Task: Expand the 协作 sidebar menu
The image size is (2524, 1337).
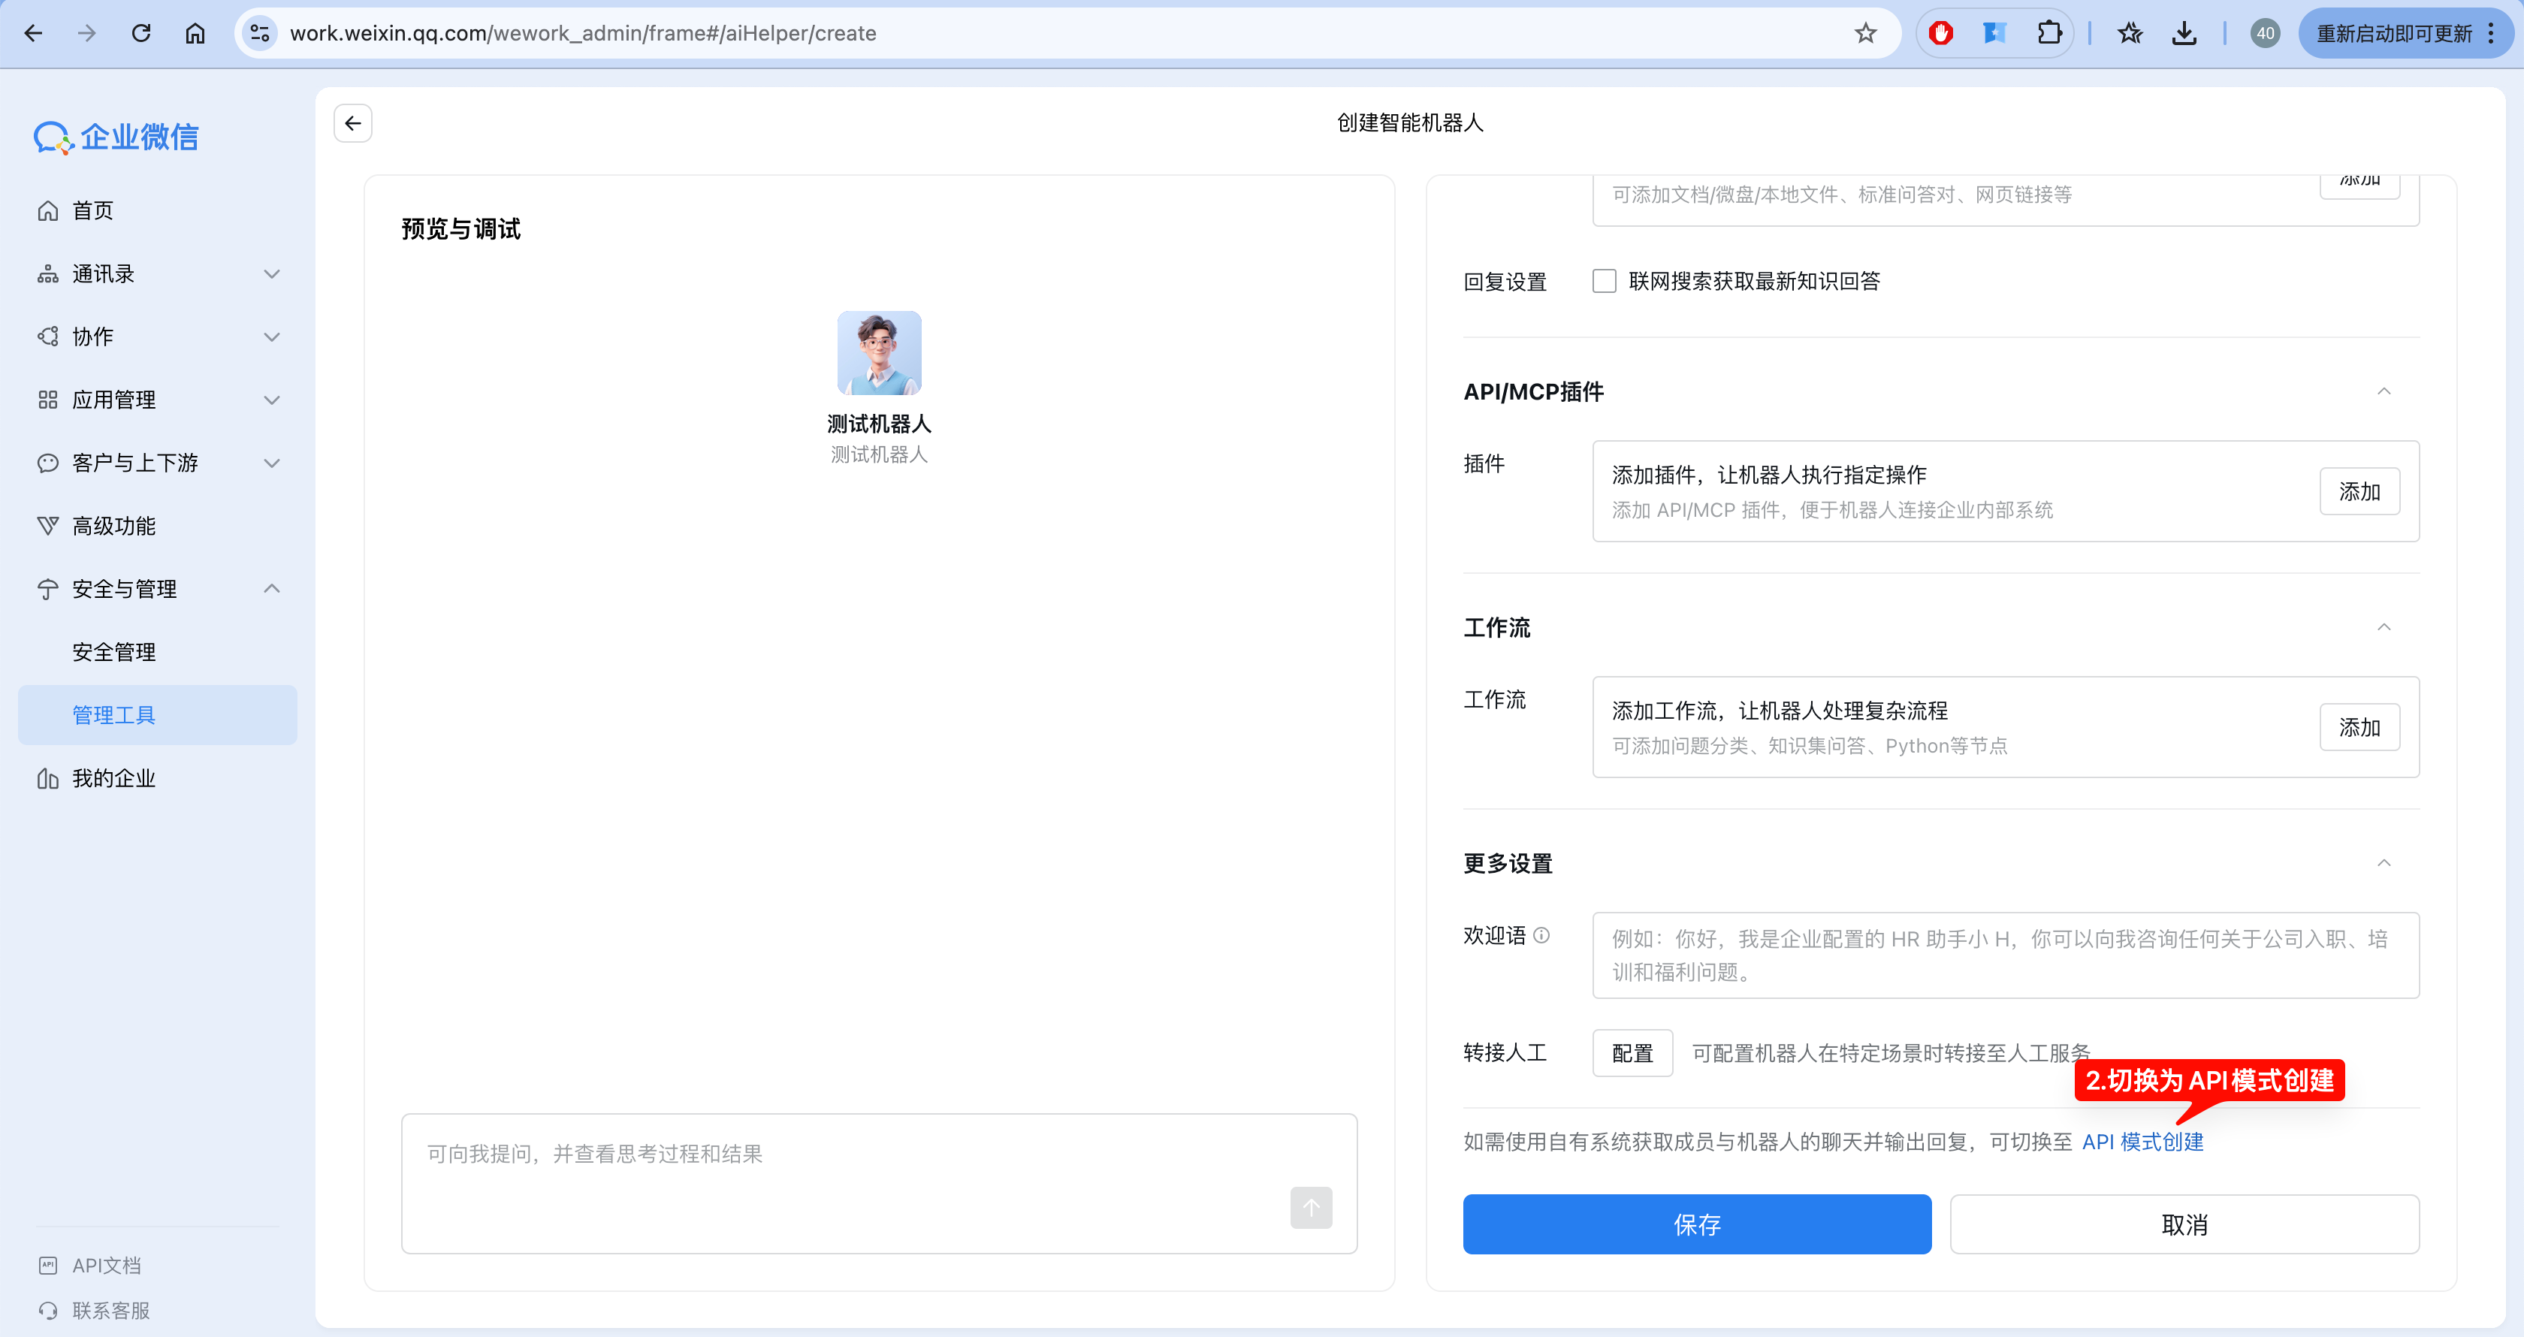Action: pyautogui.click(x=158, y=337)
